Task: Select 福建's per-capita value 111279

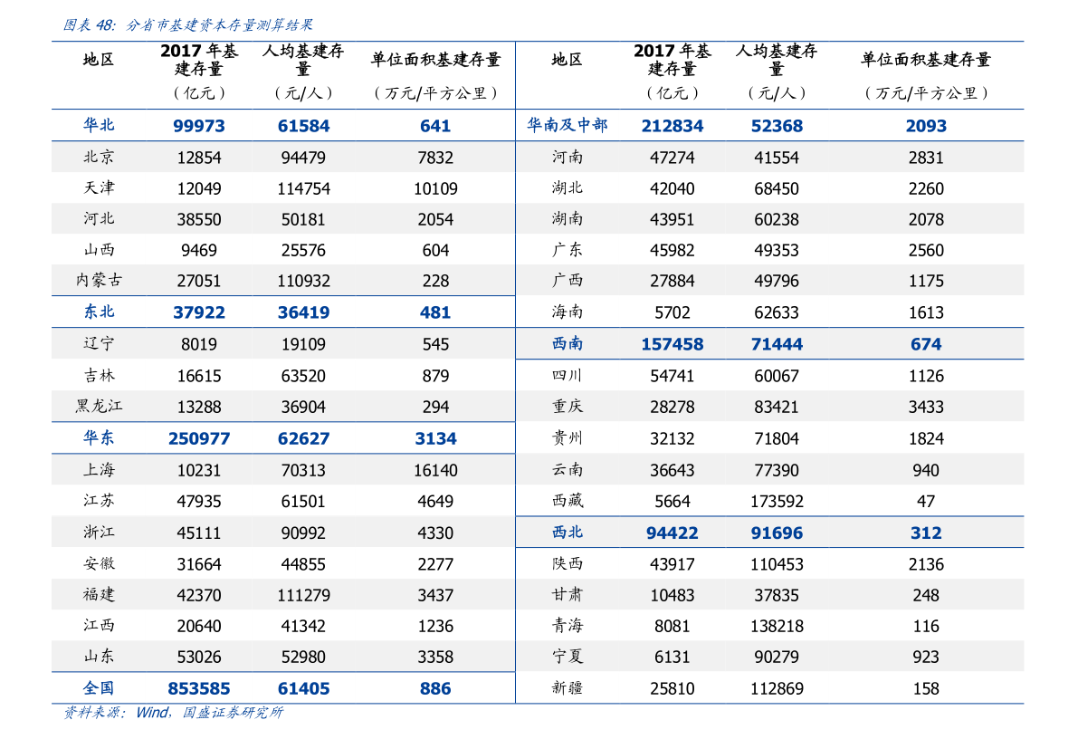Action: tap(303, 595)
